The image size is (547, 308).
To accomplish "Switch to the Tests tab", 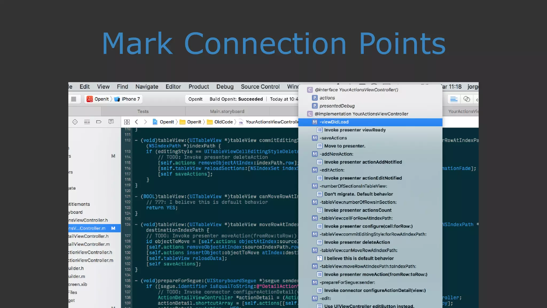I will [143, 111].
